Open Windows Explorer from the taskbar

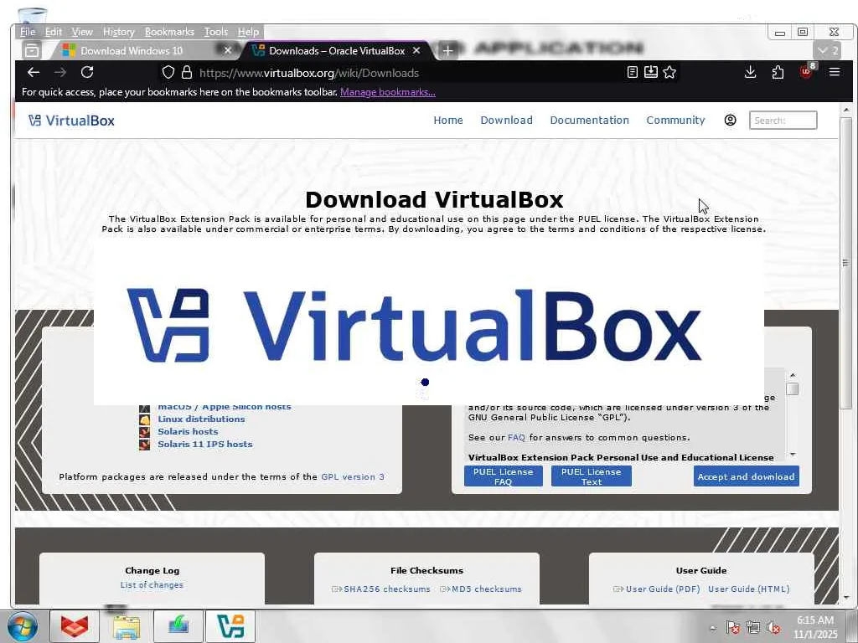(127, 626)
